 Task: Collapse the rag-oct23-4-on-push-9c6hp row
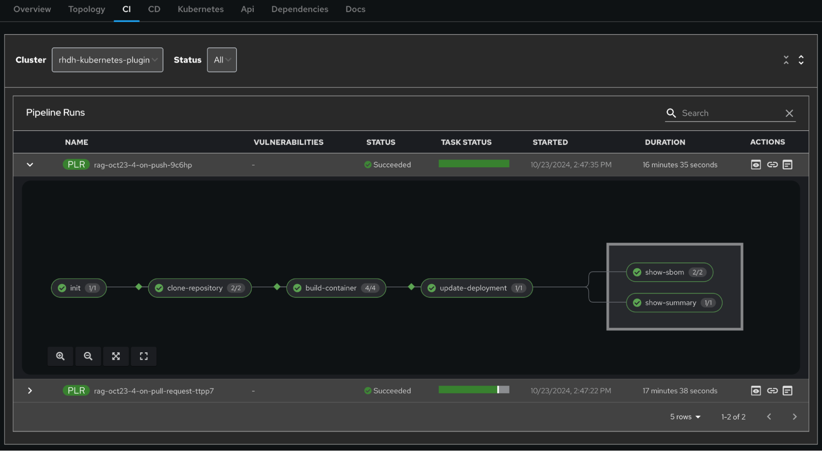click(30, 165)
